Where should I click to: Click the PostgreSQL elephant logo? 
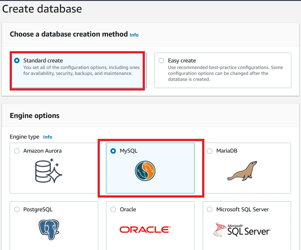49,229
